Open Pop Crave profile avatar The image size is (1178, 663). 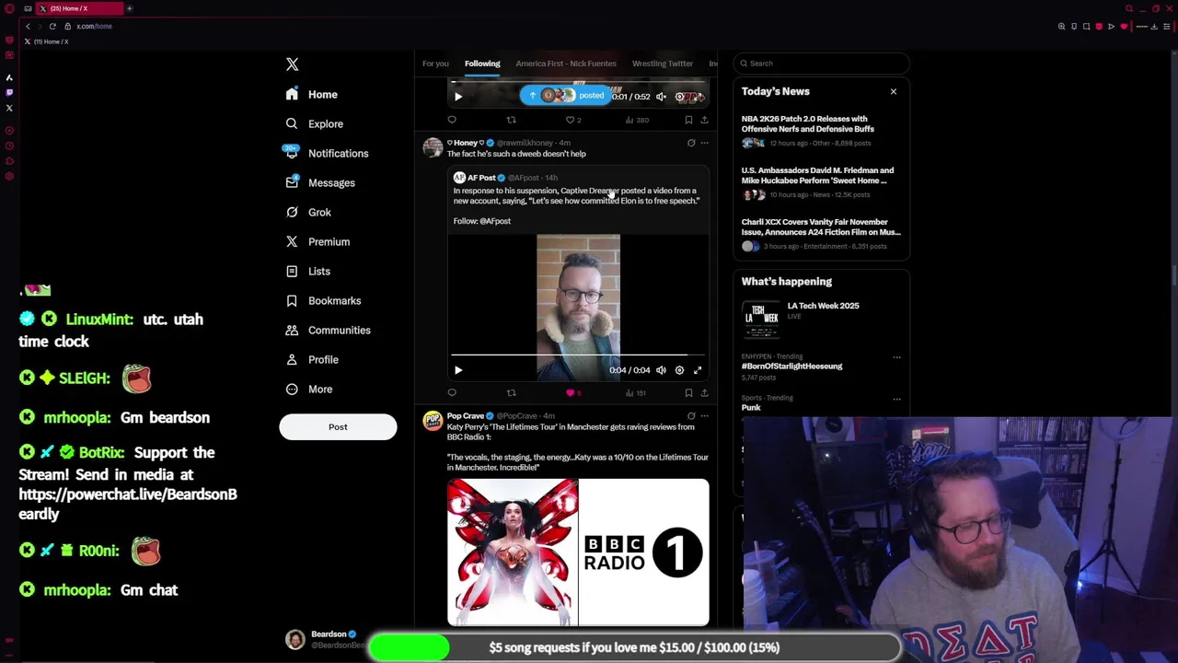(x=433, y=421)
